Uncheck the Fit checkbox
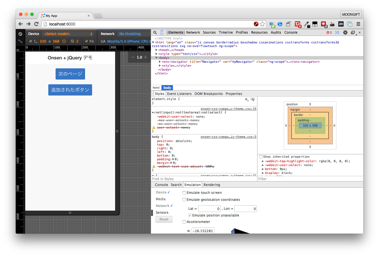Screen dimensions: 379x256 tap(86, 41)
